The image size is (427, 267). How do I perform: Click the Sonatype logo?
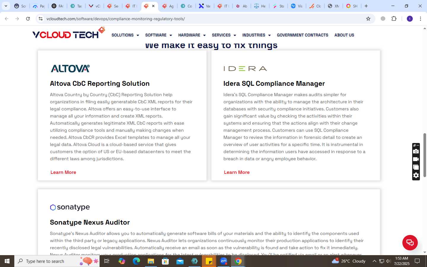(x=70, y=207)
